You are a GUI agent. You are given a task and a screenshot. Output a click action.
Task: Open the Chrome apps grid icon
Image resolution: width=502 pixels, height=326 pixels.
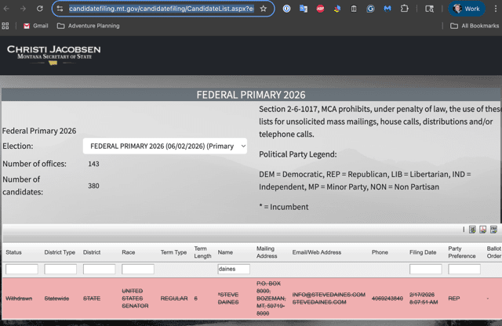coord(6,26)
